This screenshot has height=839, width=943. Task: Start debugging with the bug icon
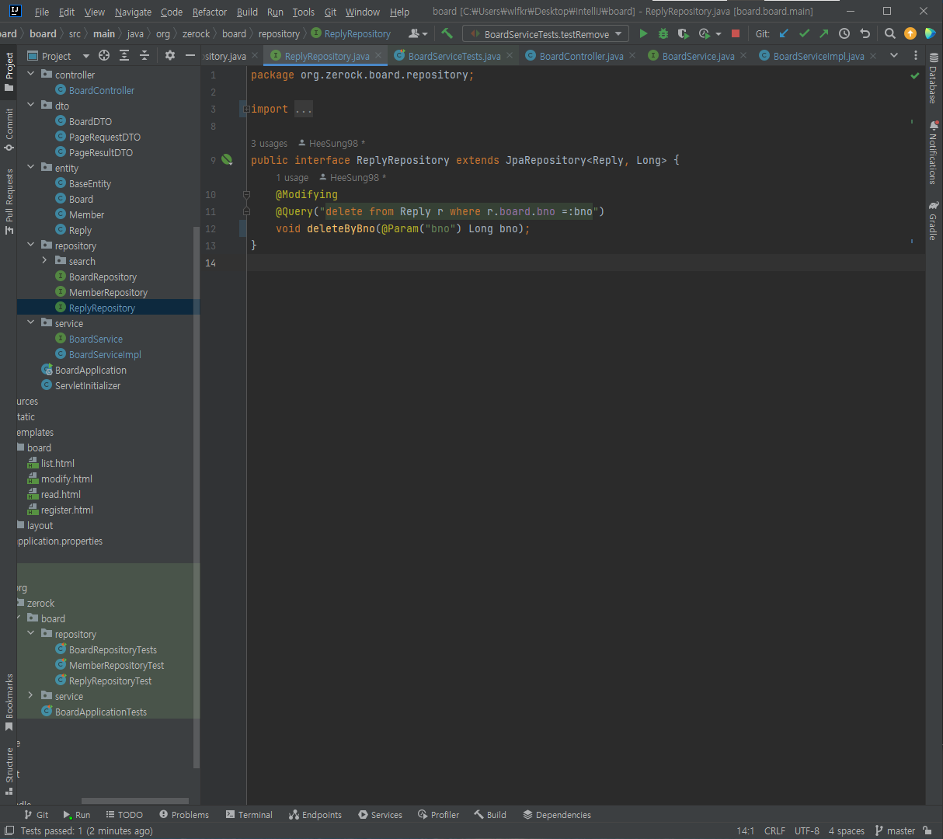tap(663, 33)
